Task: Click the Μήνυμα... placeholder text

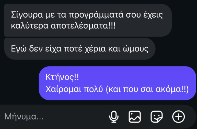Action: (x=24, y=117)
